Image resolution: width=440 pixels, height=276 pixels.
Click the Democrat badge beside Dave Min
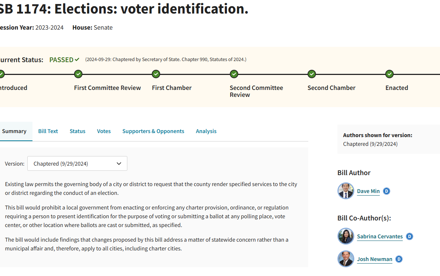(x=386, y=191)
